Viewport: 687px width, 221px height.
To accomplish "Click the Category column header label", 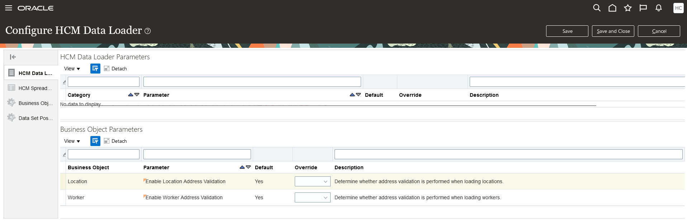I will click(79, 95).
